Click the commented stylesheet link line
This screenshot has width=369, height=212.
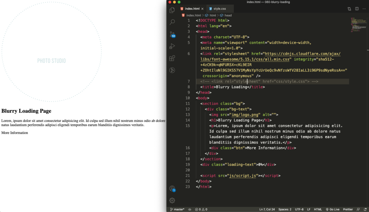coord(259,81)
